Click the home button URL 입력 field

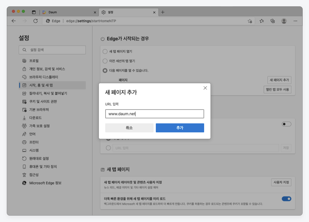tap(196, 148)
